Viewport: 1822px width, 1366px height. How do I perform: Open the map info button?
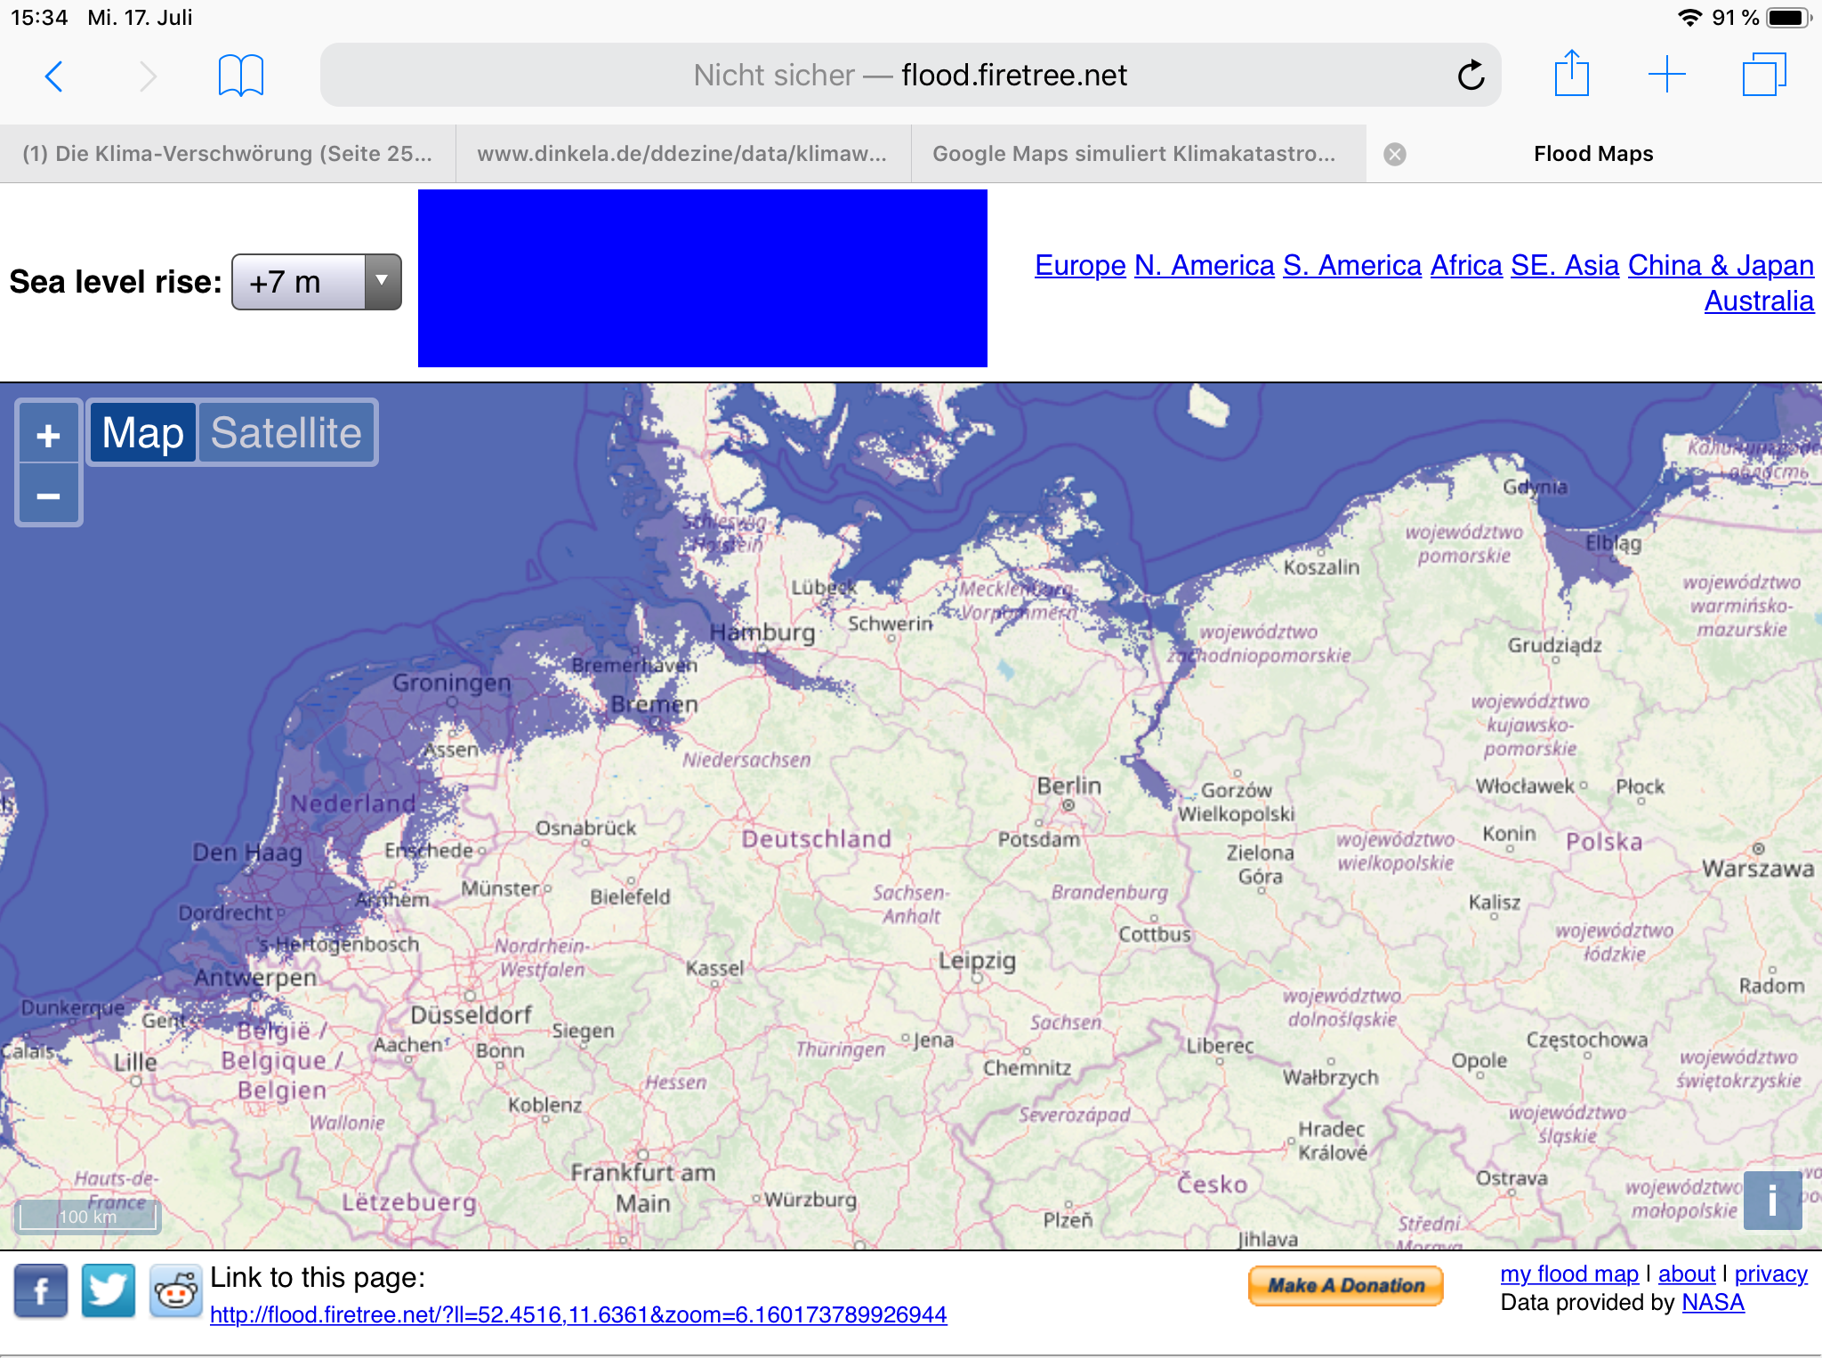[x=1772, y=1200]
